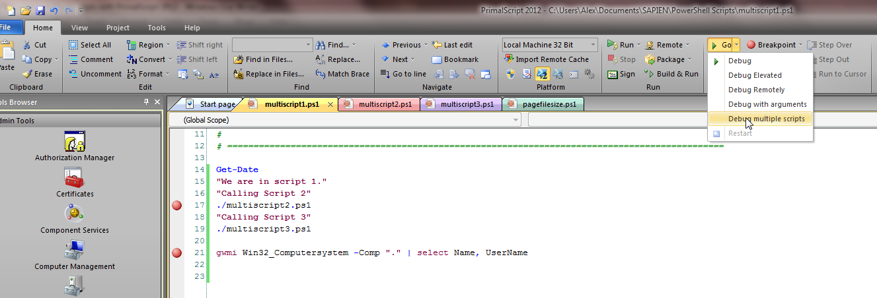877x298 pixels.
Task: Switch to Start page document tab
Action: coord(210,104)
